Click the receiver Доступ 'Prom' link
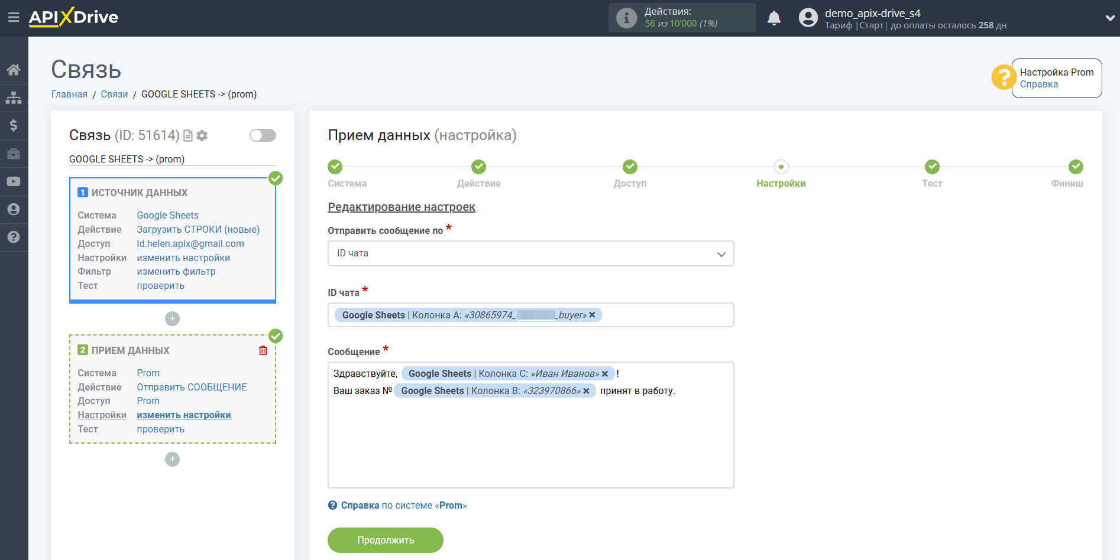 148,401
